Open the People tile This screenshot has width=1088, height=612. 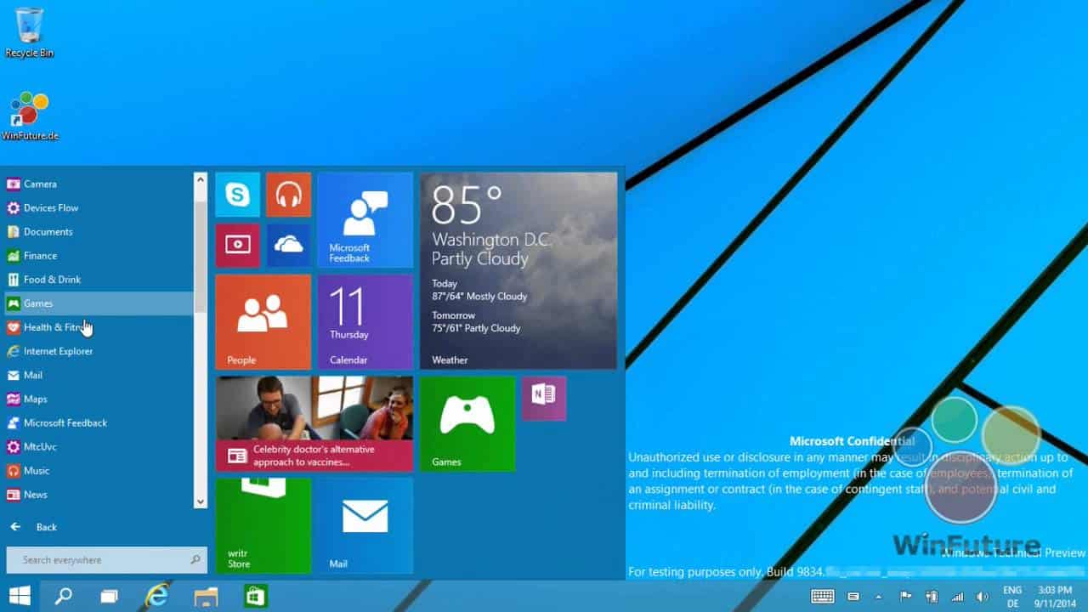263,322
